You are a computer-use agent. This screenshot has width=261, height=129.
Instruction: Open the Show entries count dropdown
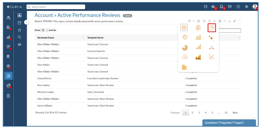[x=45, y=30]
